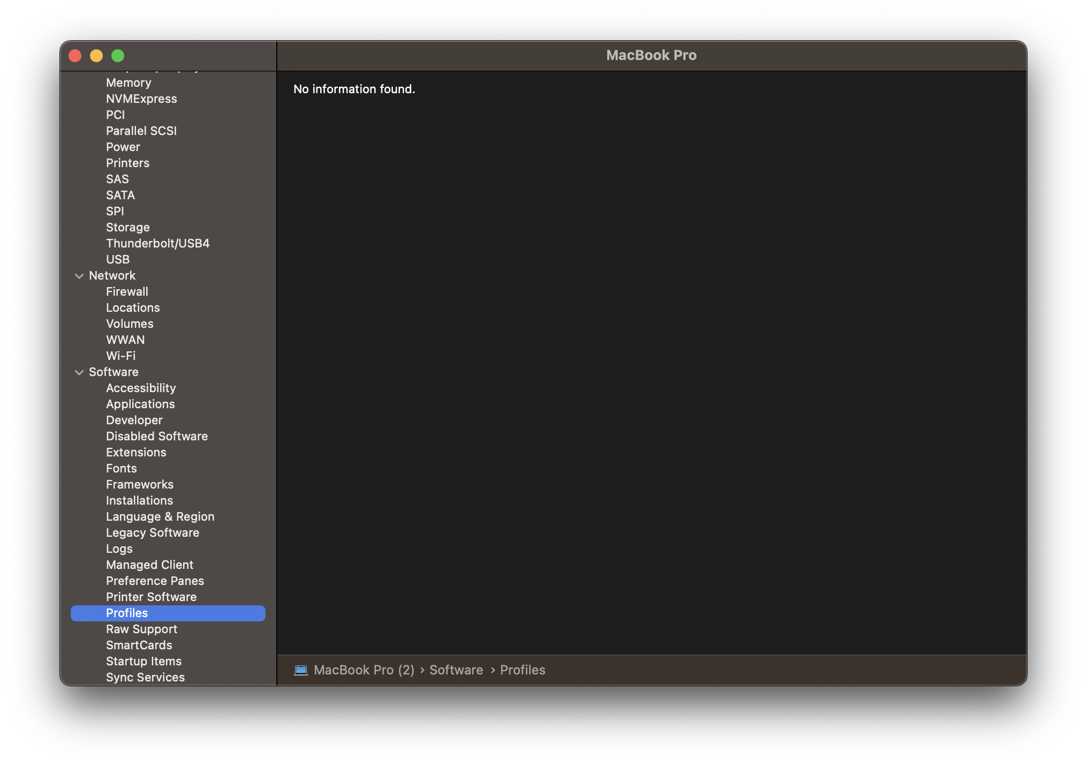Image resolution: width=1087 pixels, height=765 pixels.
Task: Select Thunderbolt/USB4 in the sidebar
Action: coord(157,243)
